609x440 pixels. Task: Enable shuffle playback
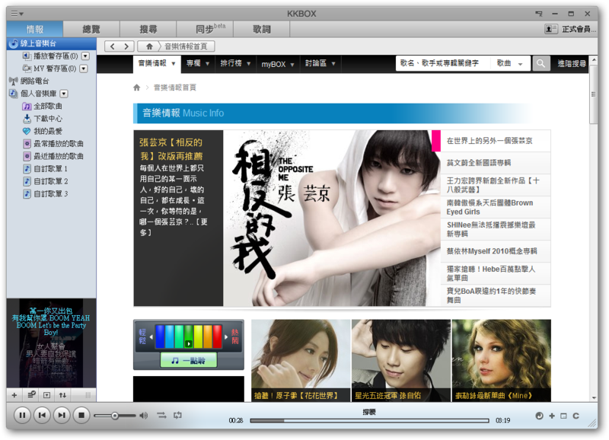161,416
